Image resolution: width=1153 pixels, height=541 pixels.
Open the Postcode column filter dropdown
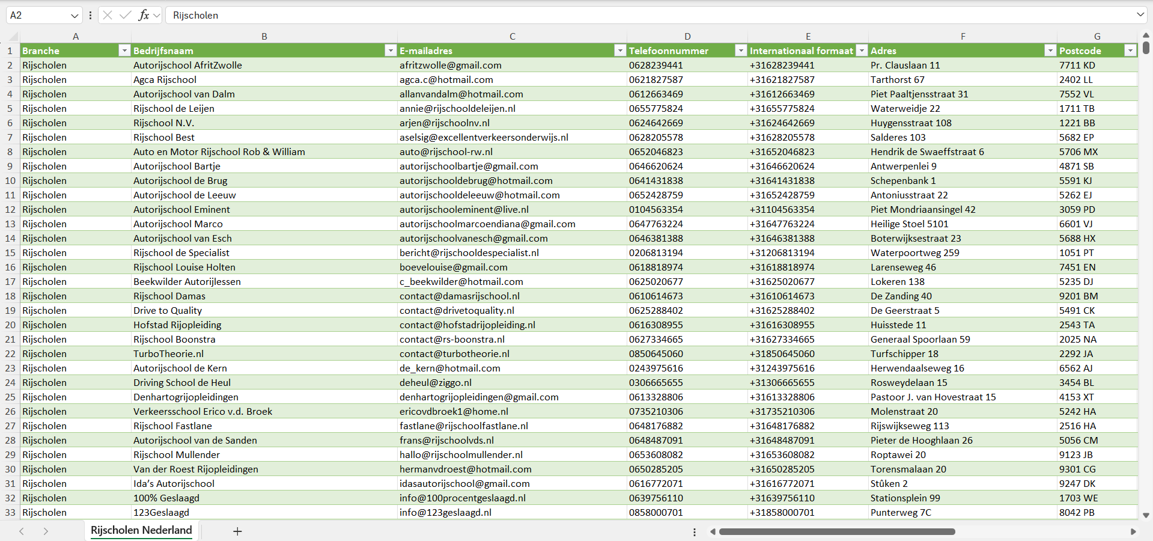pyautogui.click(x=1130, y=50)
